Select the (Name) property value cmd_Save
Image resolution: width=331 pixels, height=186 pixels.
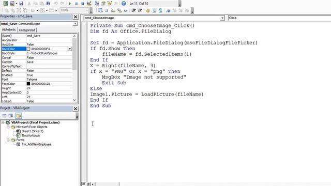33,36
